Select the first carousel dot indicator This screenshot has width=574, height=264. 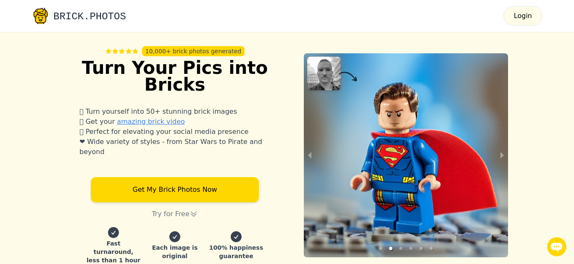(x=381, y=248)
